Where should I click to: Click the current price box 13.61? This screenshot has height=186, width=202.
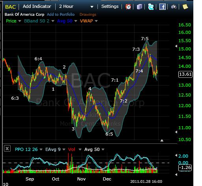coord(185,74)
